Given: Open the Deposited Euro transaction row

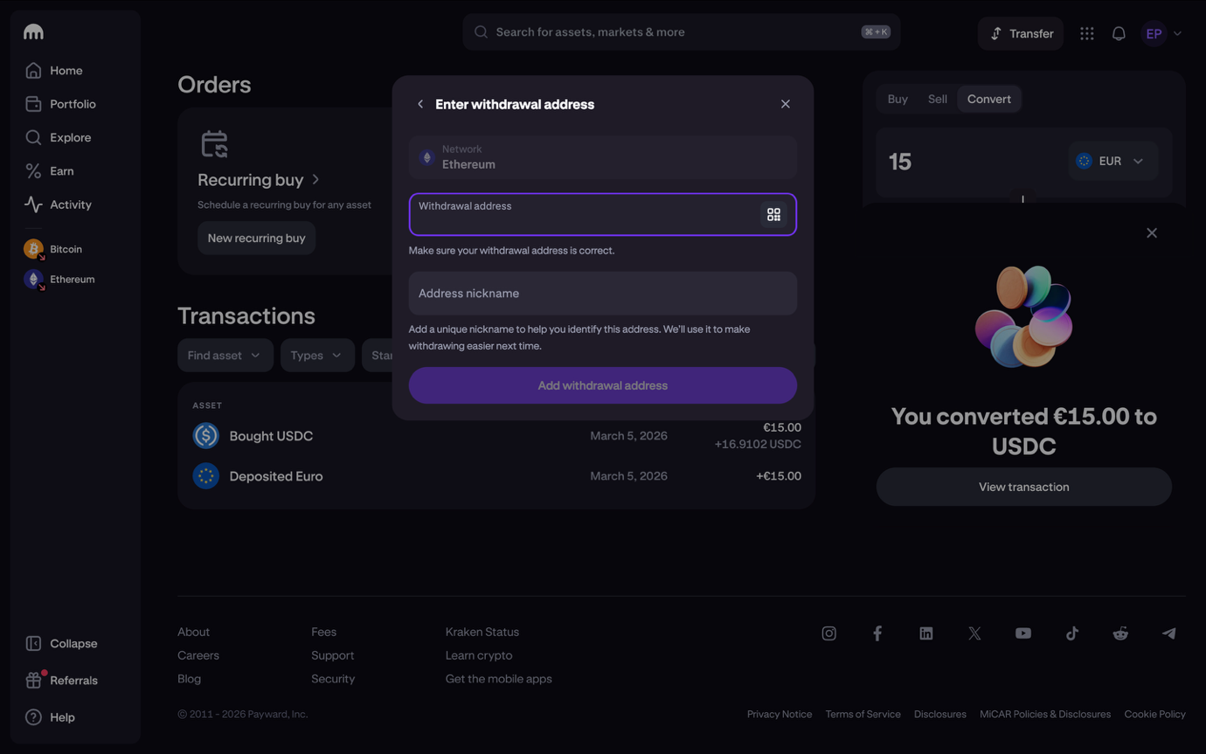Looking at the screenshot, I should [496, 476].
